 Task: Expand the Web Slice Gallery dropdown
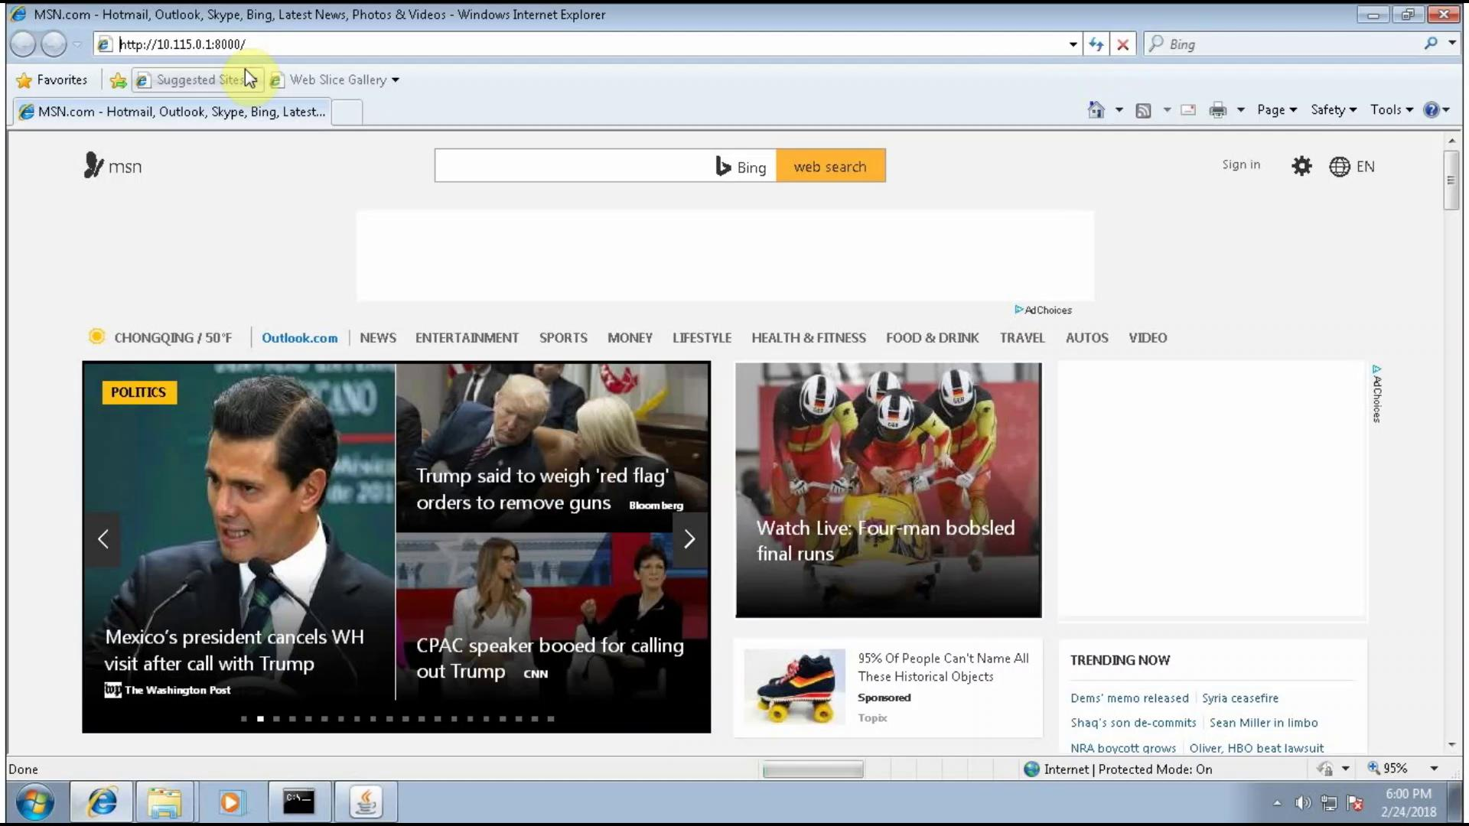pyautogui.click(x=396, y=80)
